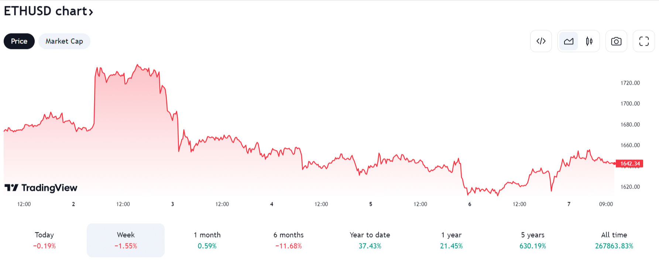
Task: Click the TradingView logo
Action: click(41, 188)
